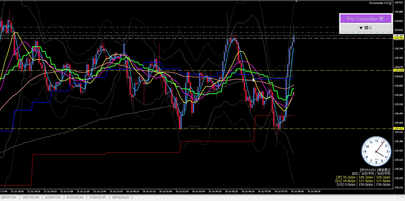Click the purple Pro Controller 改 header
Viewport: 405px width, 201px height.
point(366,19)
